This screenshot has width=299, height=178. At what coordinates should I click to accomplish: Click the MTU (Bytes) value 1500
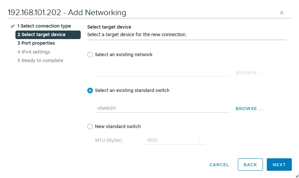tap(171, 140)
